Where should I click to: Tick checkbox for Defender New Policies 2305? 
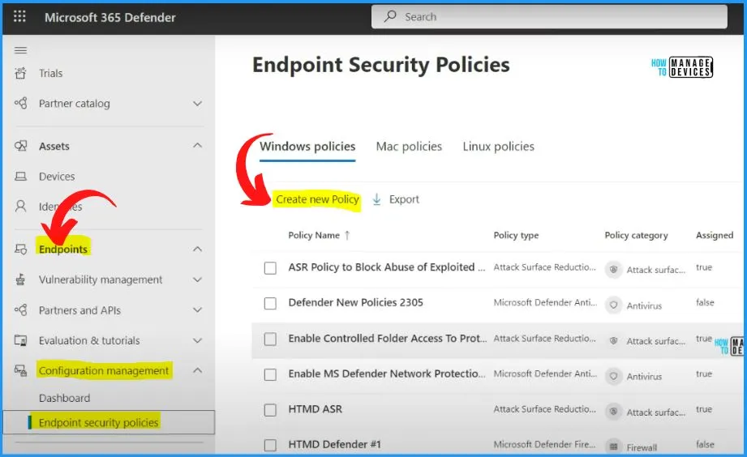270,303
